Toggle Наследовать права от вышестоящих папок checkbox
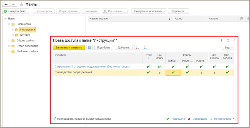Viewport: 250px width, 128px height. coord(54,119)
